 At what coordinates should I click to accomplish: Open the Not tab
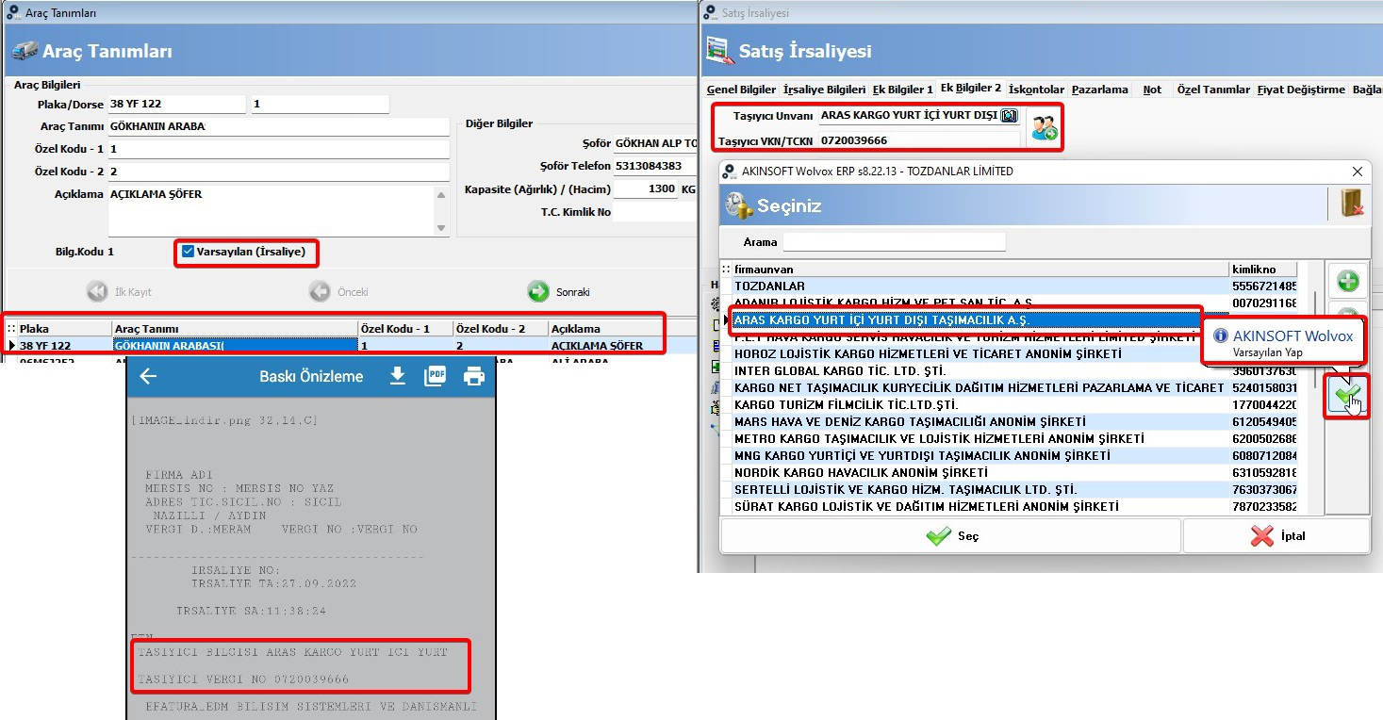pos(1152,90)
